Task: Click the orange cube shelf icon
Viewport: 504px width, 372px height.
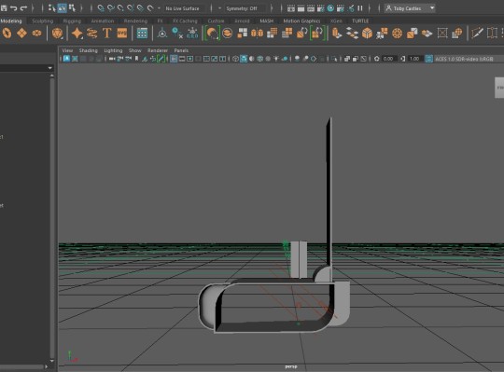Action: coord(367,33)
